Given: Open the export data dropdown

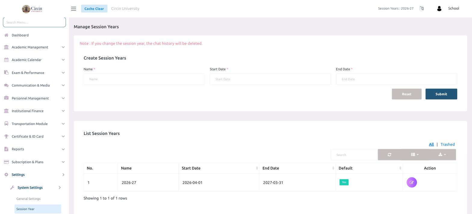Looking at the screenshot, I should [442, 154].
